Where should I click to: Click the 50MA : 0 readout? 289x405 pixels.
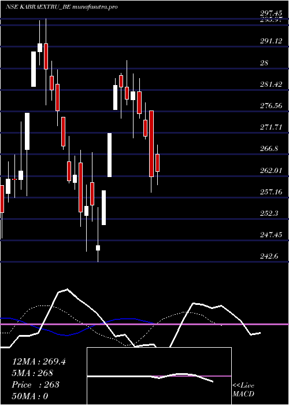coord(30,396)
